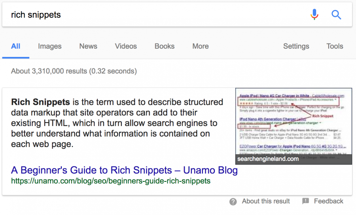Click the green unamo.com blog URL
The image size is (356, 215).
(x=111, y=181)
